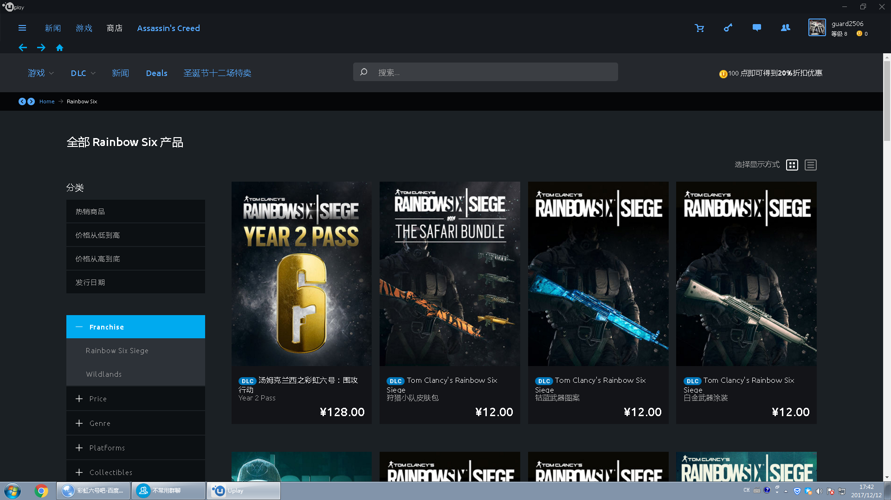The image size is (891, 500).
Task: Go back with the left arrow
Action: [x=23, y=47]
